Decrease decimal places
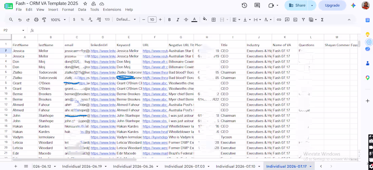 click(91, 20)
